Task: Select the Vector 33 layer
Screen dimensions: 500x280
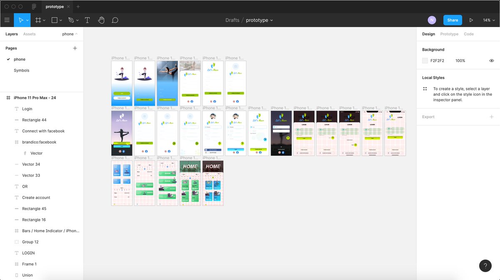Action: pos(31,176)
